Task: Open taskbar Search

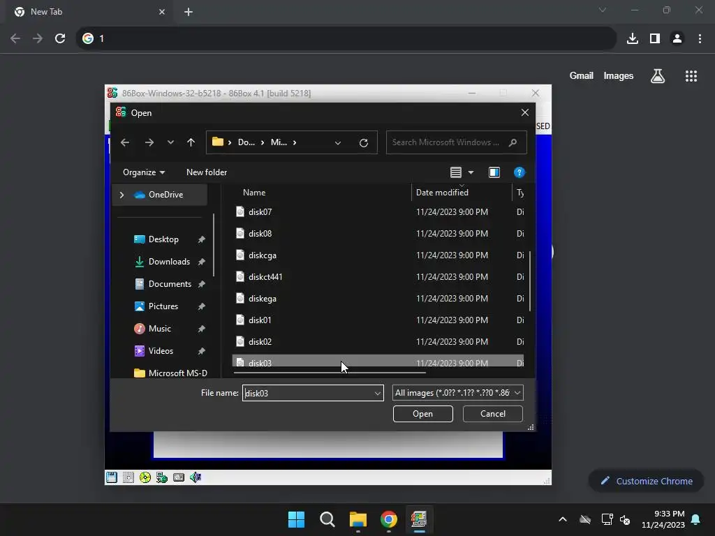Action: tap(327, 519)
